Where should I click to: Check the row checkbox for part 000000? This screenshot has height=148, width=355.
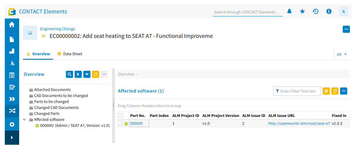[120, 123]
